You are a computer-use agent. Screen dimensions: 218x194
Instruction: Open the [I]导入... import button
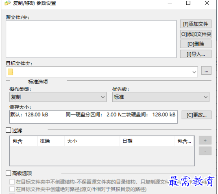196,54
